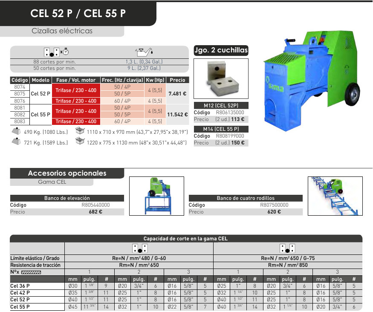This screenshot has width=373, height=312.
Task: Click the weight icon beside 721 Kg
Action: click(x=16, y=142)
